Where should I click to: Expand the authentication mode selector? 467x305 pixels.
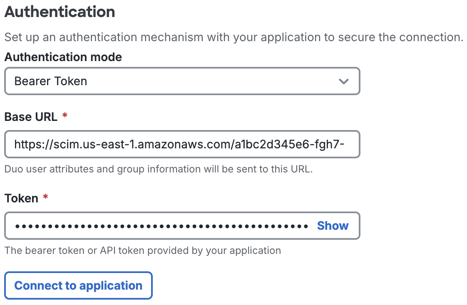point(182,81)
